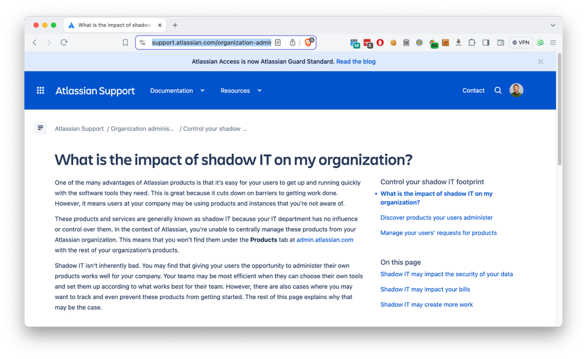Screen dimensions: 587x359
Task: Reload the page with the refresh icon
Action: point(64,43)
